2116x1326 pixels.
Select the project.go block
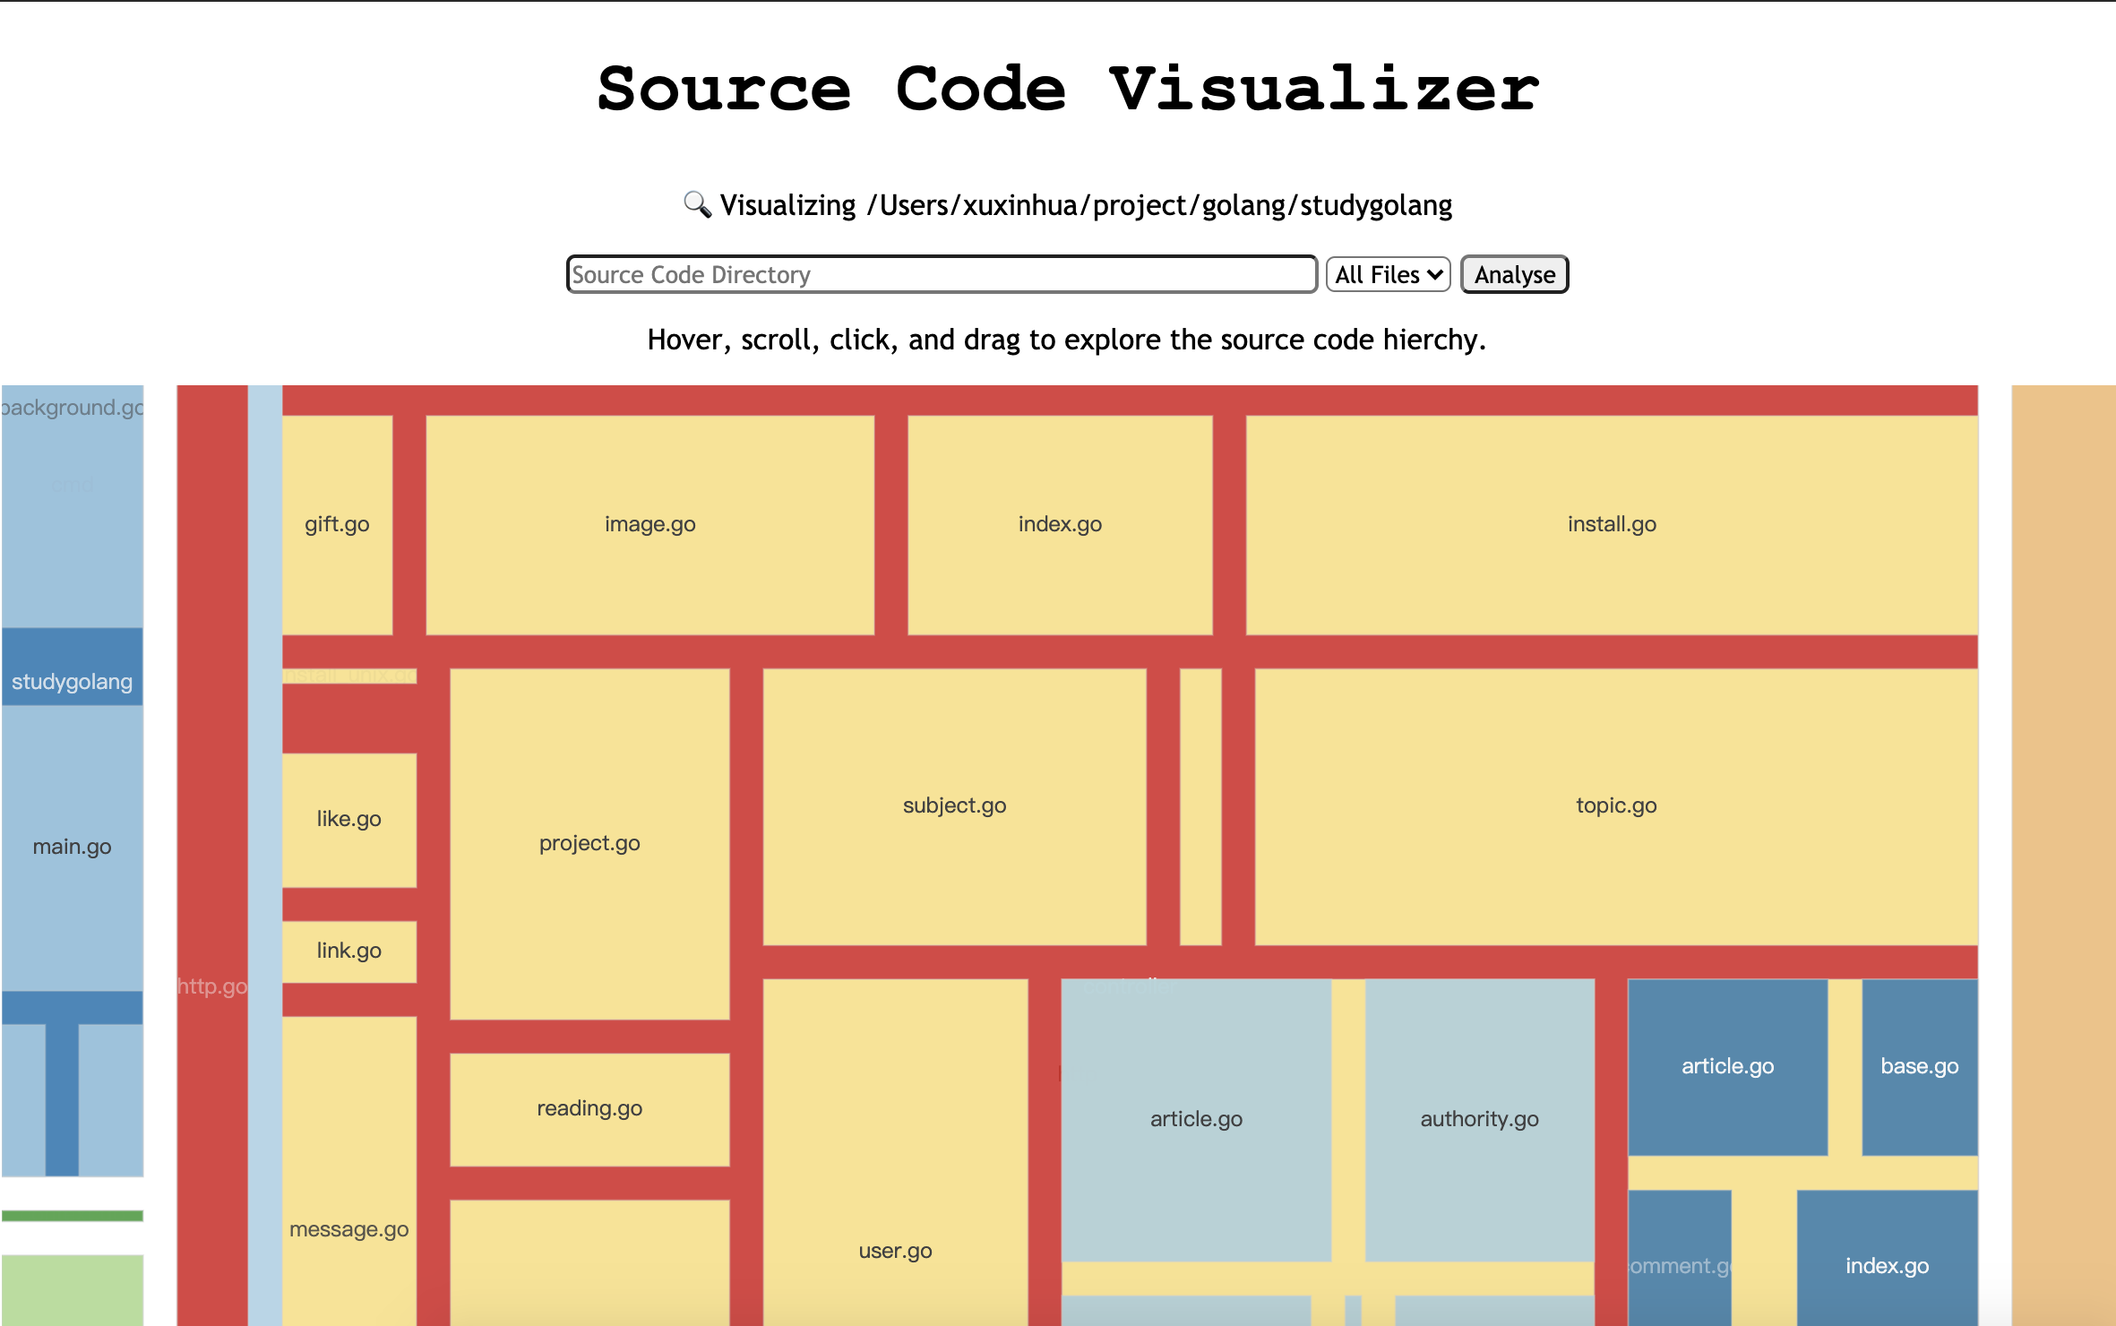point(589,843)
